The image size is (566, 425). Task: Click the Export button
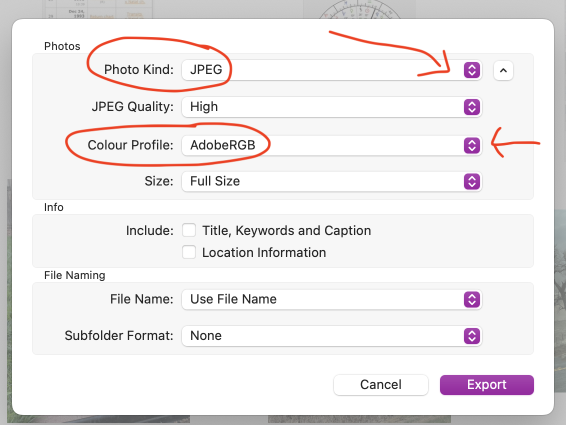pyautogui.click(x=486, y=384)
